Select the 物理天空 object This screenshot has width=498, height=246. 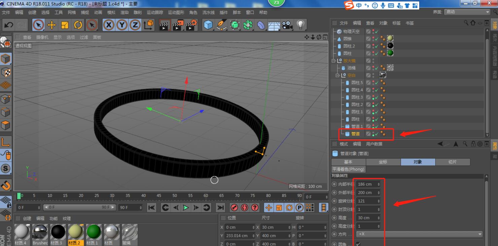click(x=351, y=32)
